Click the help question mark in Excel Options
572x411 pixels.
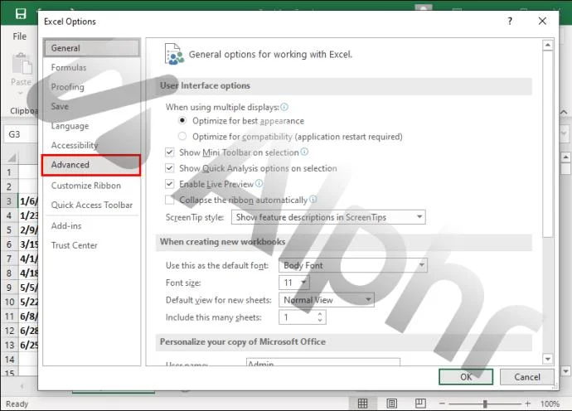tap(510, 22)
